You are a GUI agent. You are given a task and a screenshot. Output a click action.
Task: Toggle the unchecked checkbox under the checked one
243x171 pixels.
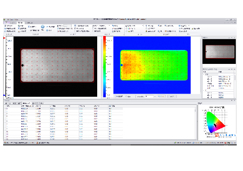[x=75, y=31]
